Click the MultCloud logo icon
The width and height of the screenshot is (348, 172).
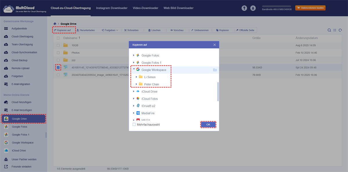pyautogui.click(x=8, y=9)
